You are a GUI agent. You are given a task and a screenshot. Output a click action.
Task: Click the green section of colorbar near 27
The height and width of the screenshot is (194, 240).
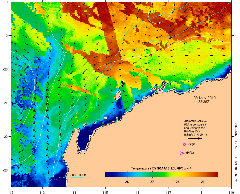152,174
